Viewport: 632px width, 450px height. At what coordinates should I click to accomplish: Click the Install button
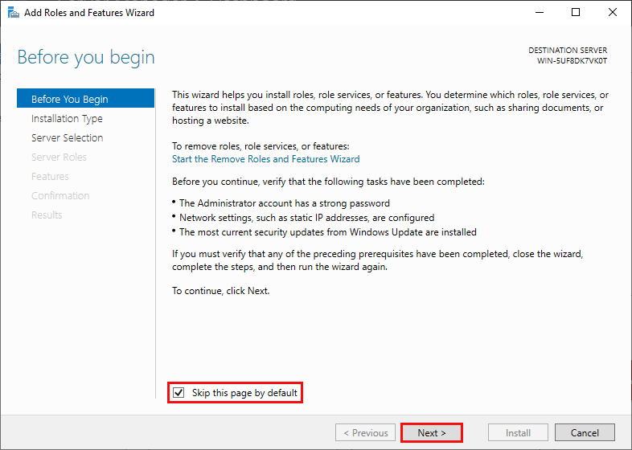point(518,433)
